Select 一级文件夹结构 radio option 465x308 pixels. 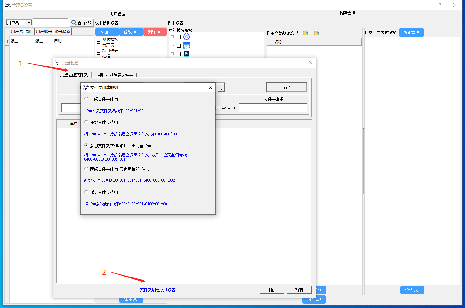click(x=86, y=99)
